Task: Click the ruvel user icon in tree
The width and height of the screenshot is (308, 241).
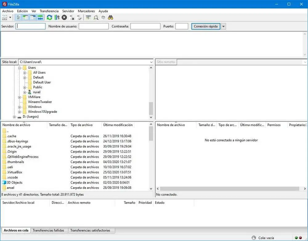Action: (x=30, y=92)
